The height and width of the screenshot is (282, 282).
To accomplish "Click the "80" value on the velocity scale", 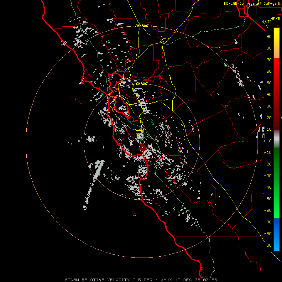I will click(269, 48).
